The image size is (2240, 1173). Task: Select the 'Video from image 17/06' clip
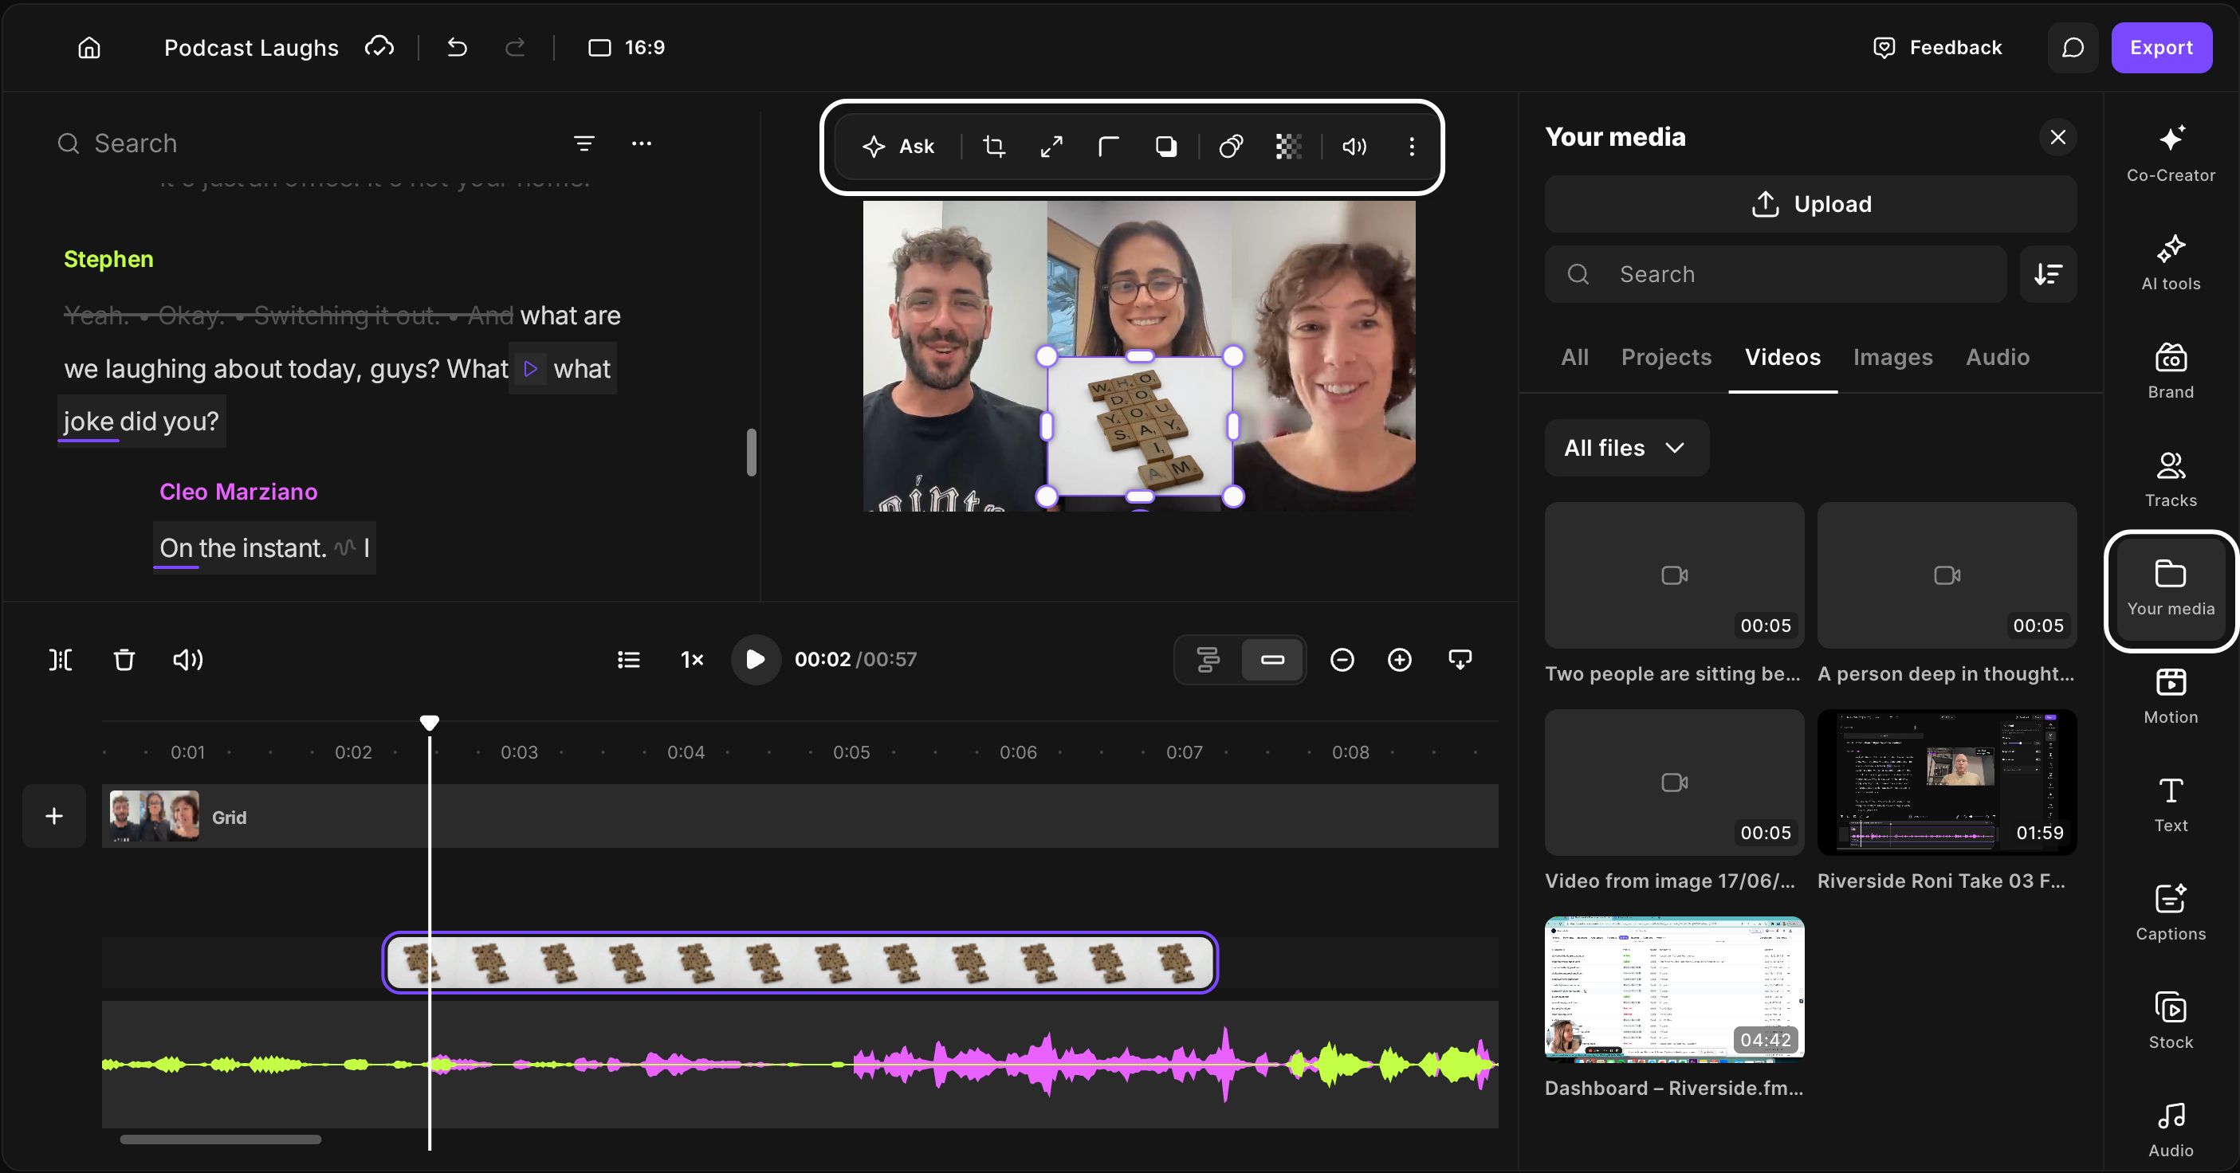[x=1674, y=783]
